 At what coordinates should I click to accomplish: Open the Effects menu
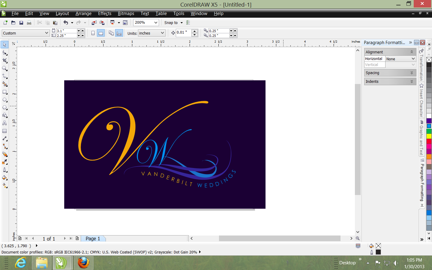[x=104, y=13]
